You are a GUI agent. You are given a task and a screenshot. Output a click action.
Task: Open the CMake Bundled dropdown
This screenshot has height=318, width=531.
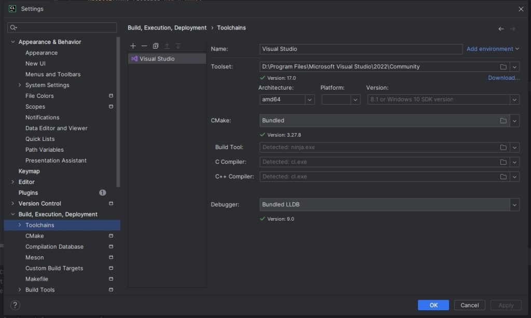coord(514,121)
